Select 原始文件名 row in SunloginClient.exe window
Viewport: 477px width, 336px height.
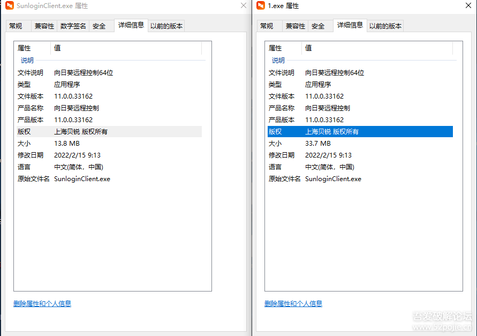coord(109,179)
